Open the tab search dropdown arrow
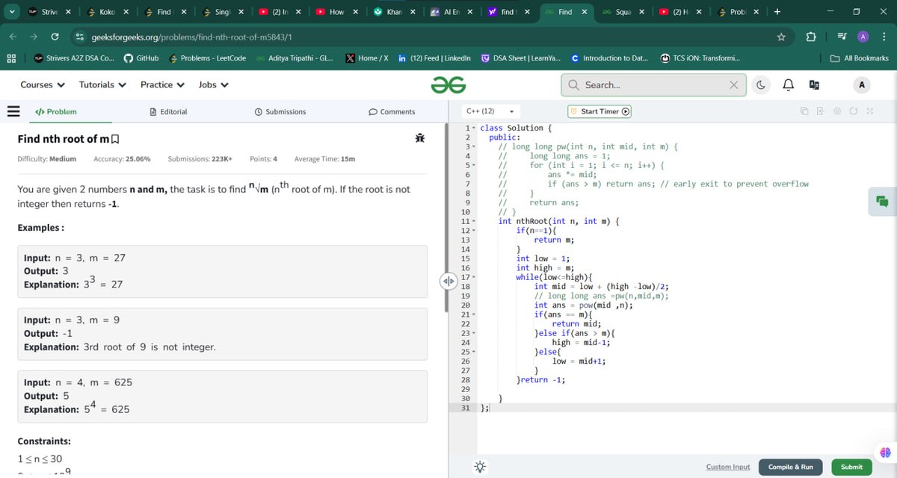The height and width of the screenshot is (478, 897). 11,12
